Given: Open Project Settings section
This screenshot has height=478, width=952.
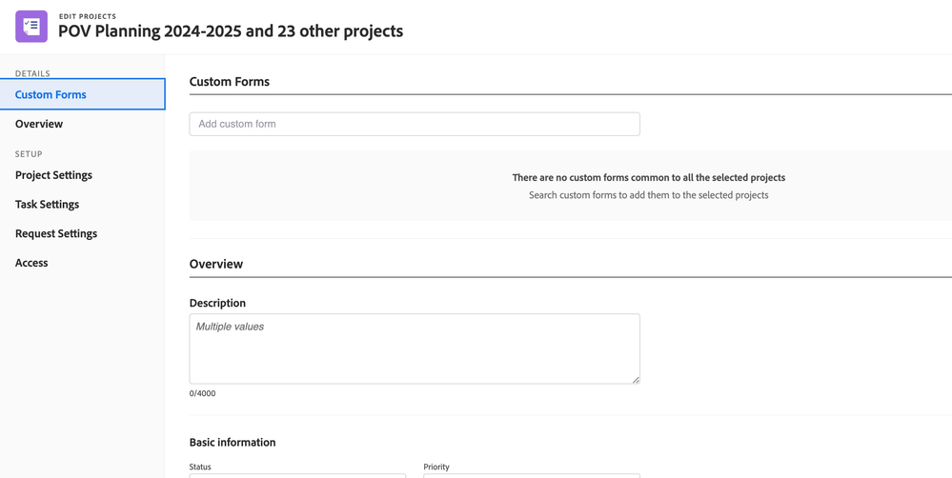Looking at the screenshot, I should click(53, 175).
